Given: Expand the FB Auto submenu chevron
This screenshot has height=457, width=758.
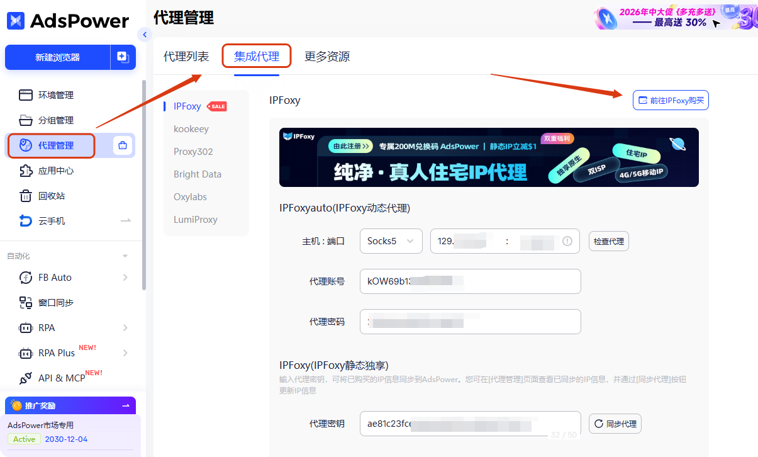Looking at the screenshot, I should click(125, 278).
